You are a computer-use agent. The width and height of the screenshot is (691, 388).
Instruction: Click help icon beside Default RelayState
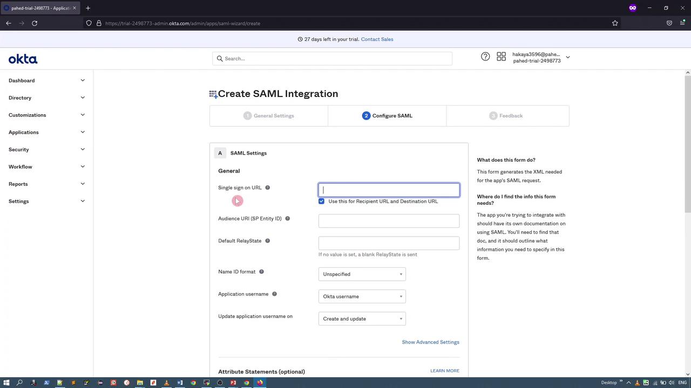pos(267,241)
